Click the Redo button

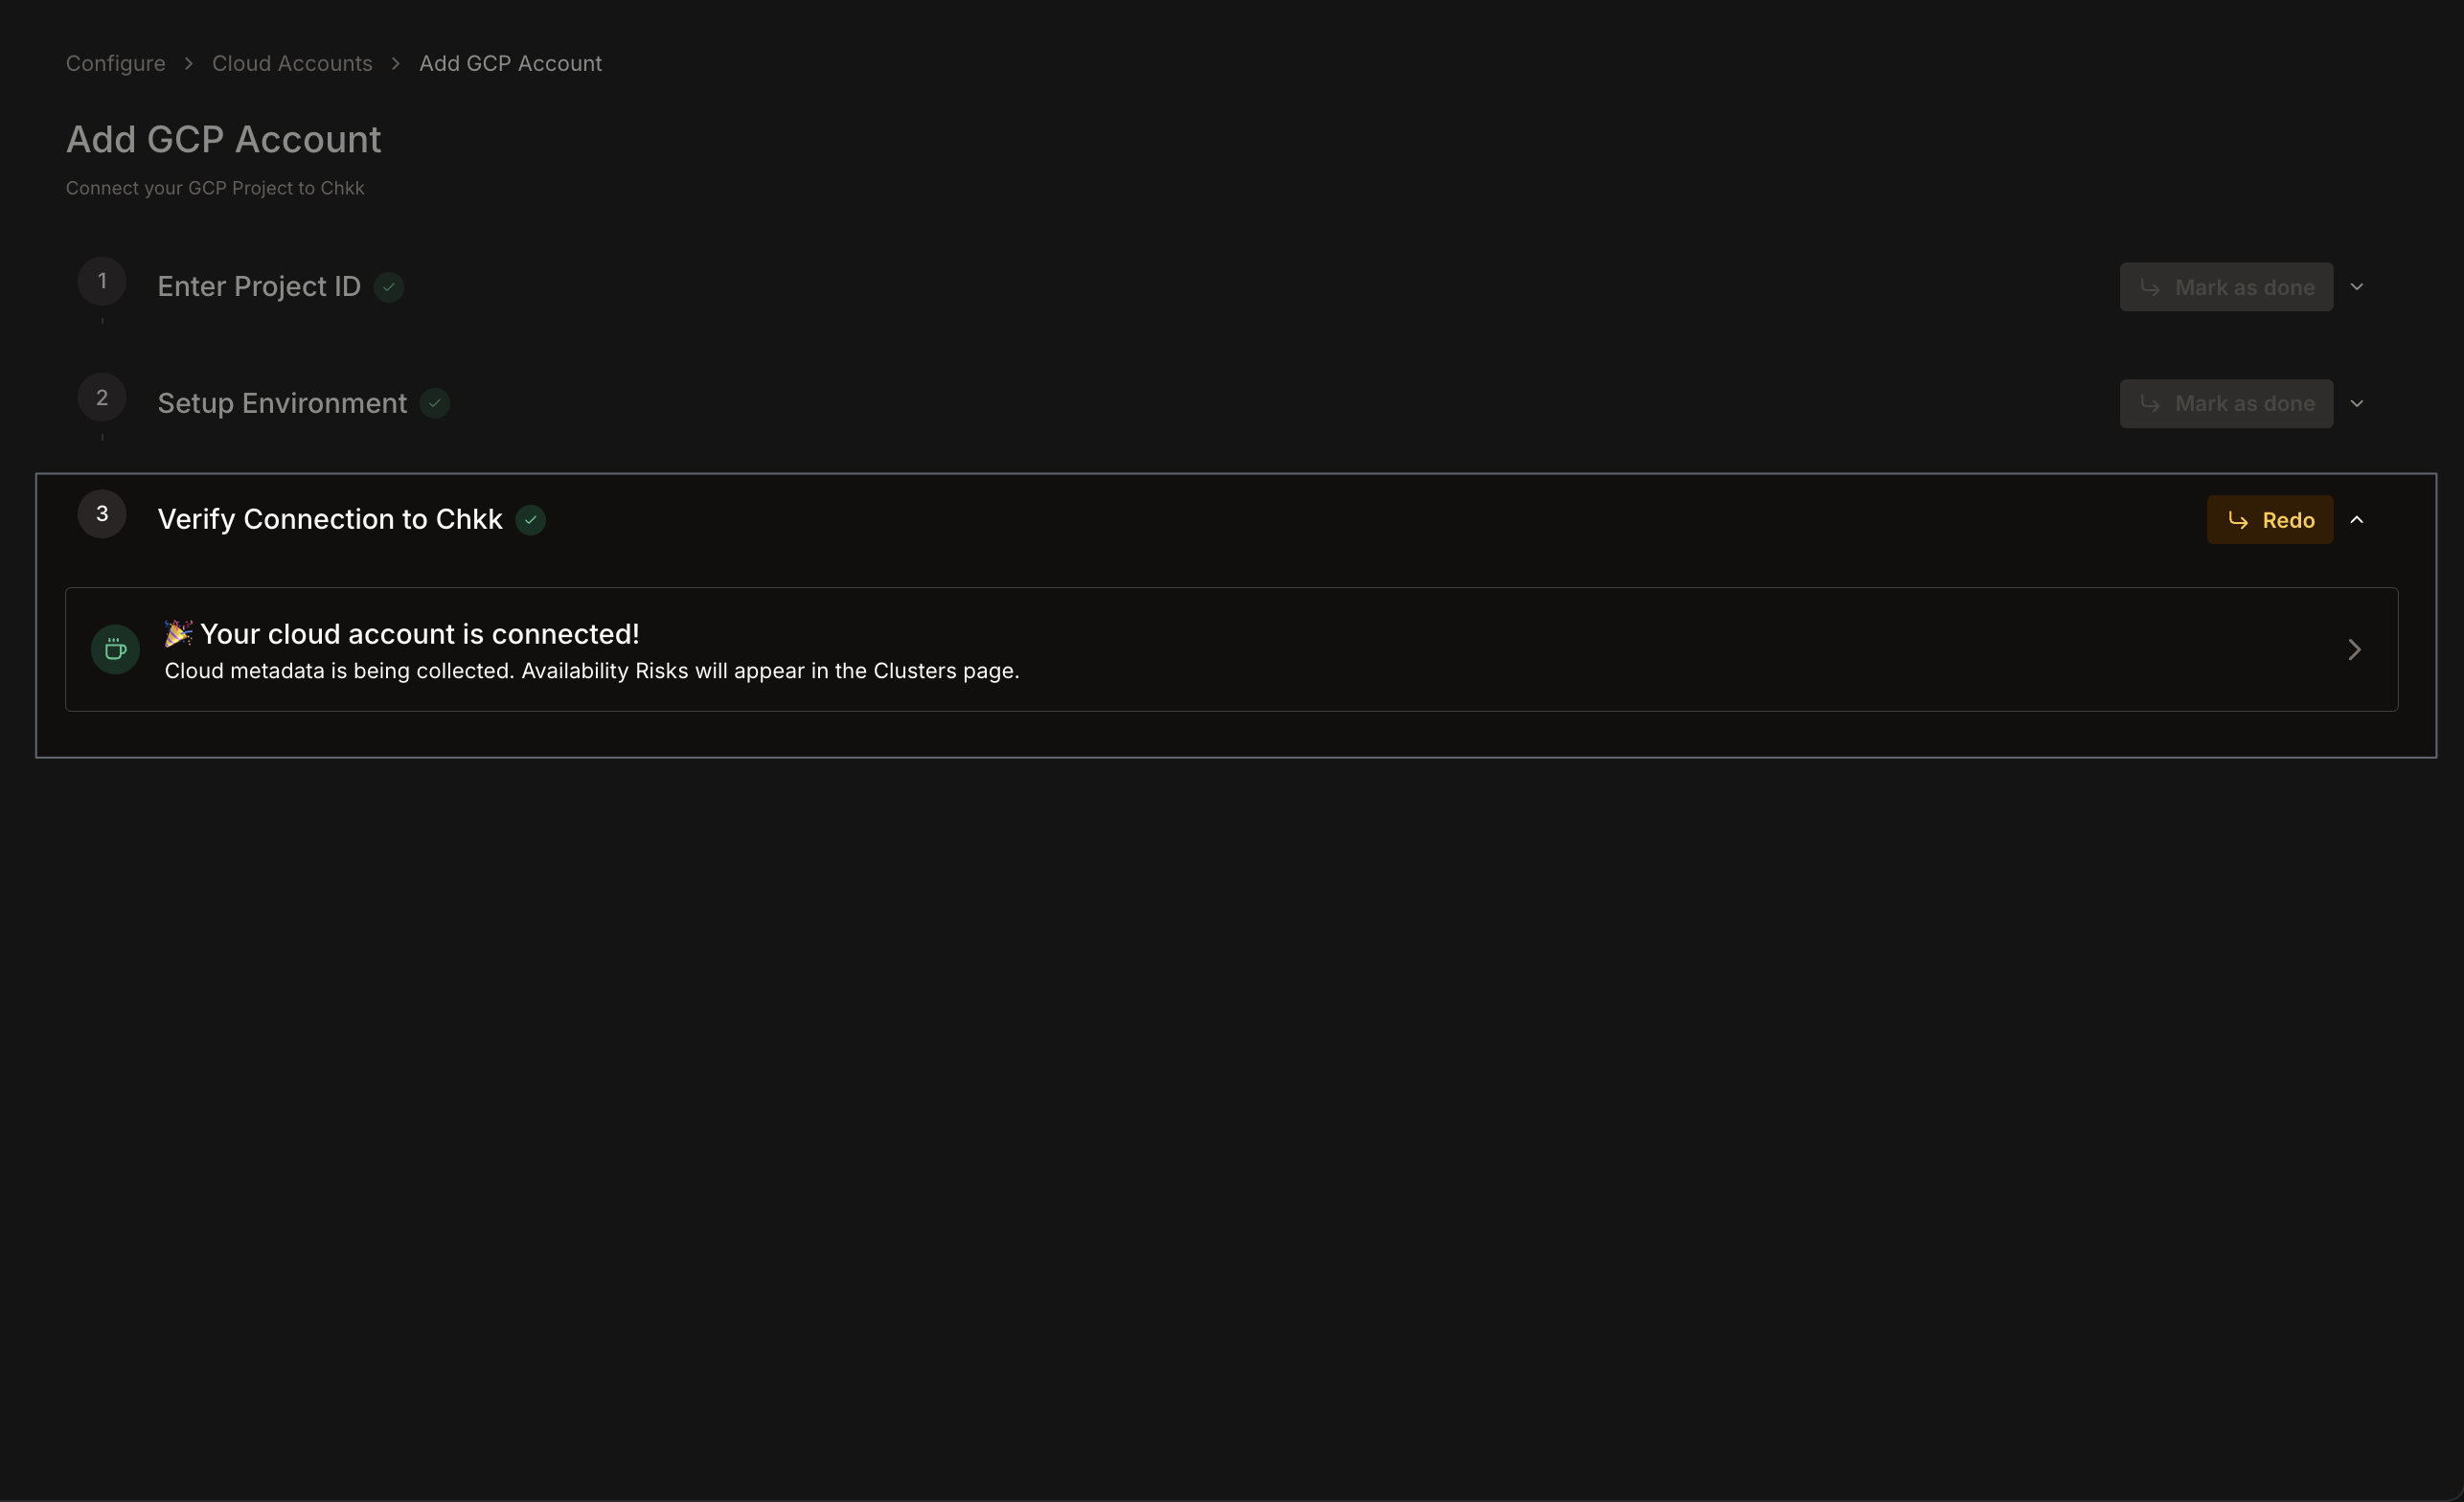tap(2270, 520)
